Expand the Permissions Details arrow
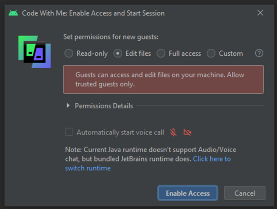 tap(68, 106)
